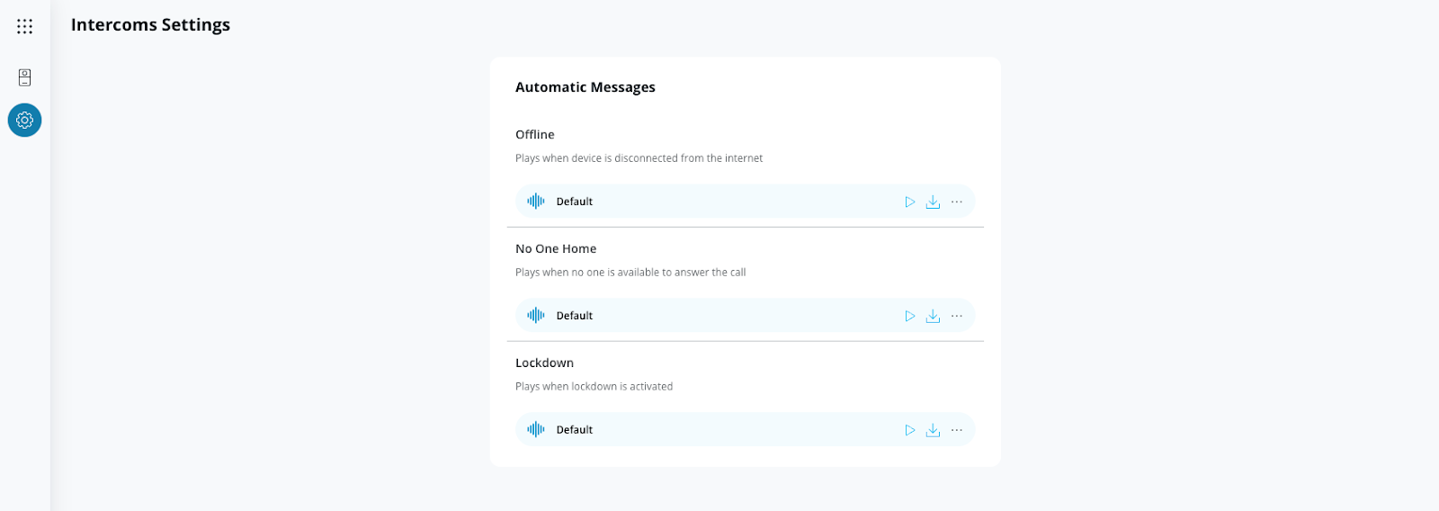Download the No One Home audio
The height and width of the screenshot is (511, 1439).
tap(934, 316)
